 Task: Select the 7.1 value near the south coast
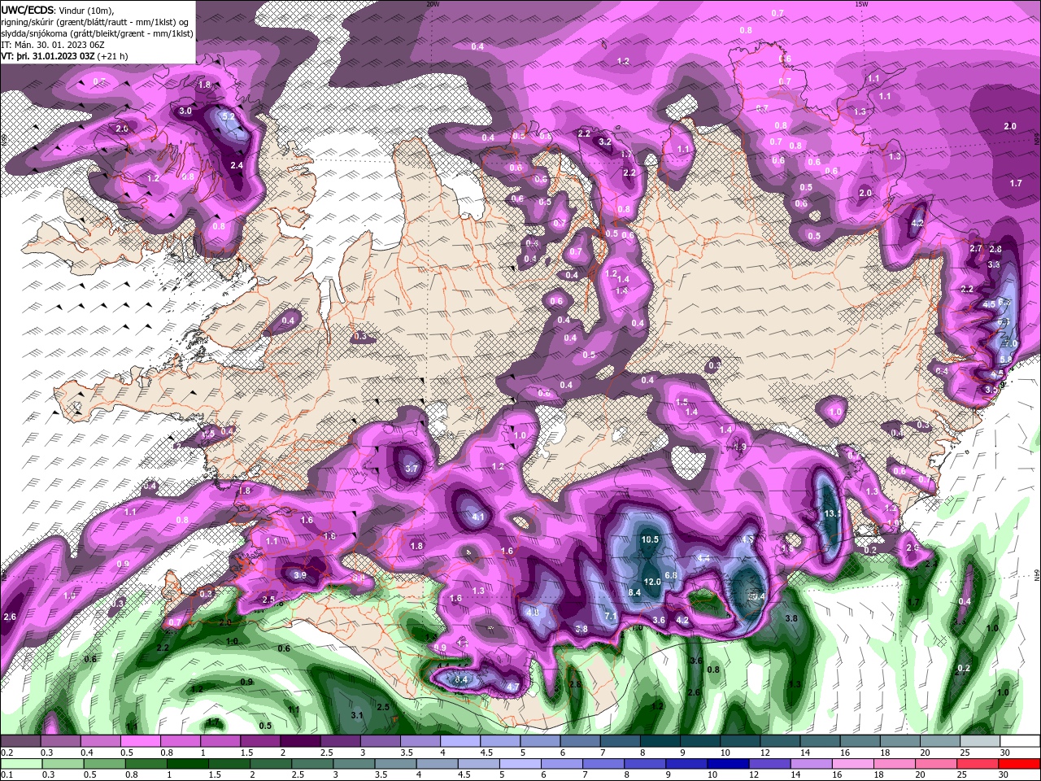point(611,617)
